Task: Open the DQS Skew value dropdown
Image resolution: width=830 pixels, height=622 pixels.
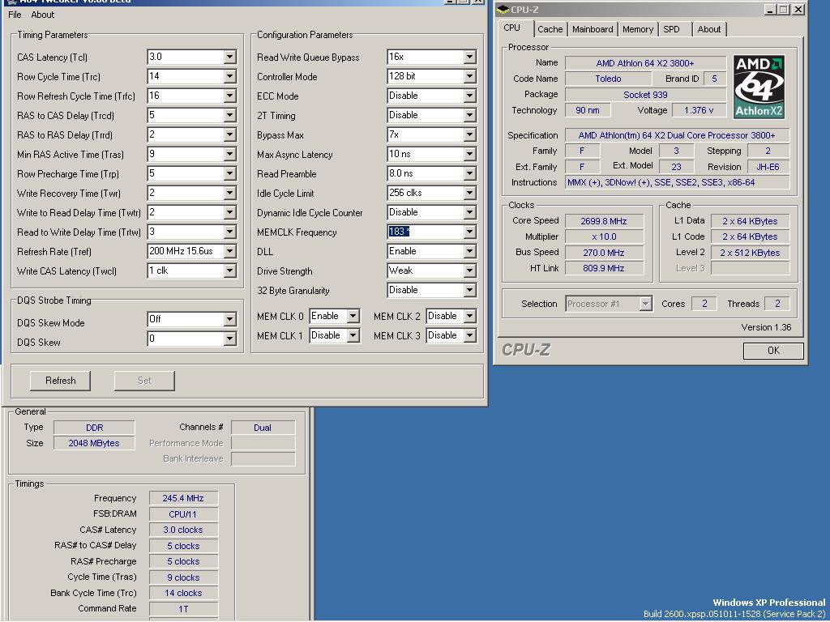Action: coord(229,339)
